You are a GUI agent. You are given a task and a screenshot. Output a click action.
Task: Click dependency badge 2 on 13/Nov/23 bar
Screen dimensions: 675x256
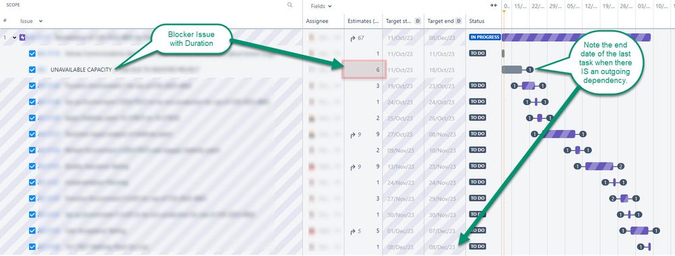(x=620, y=166)
